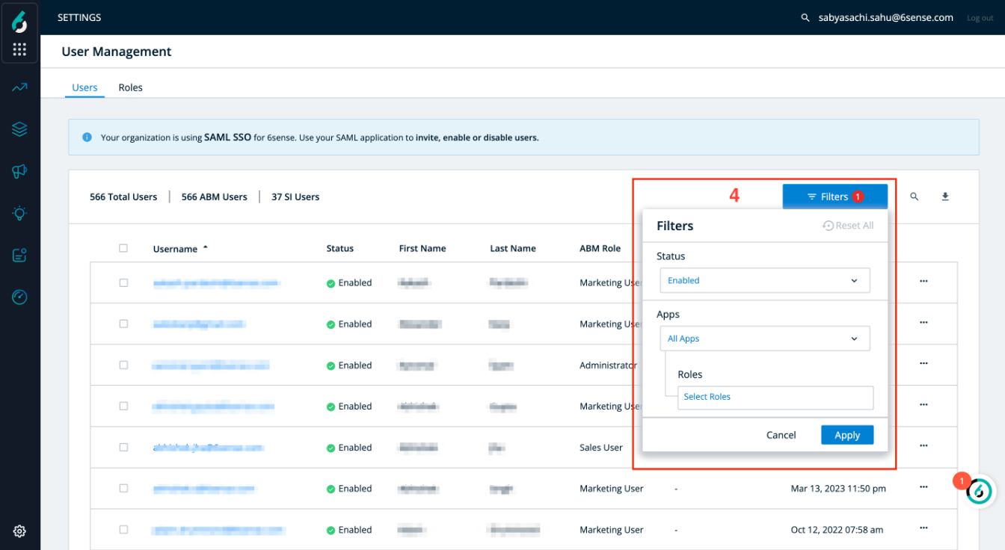This screenshot has width=1005, height=550.
Task: Click the Apply button in Filters
Action: click(847, 435)
